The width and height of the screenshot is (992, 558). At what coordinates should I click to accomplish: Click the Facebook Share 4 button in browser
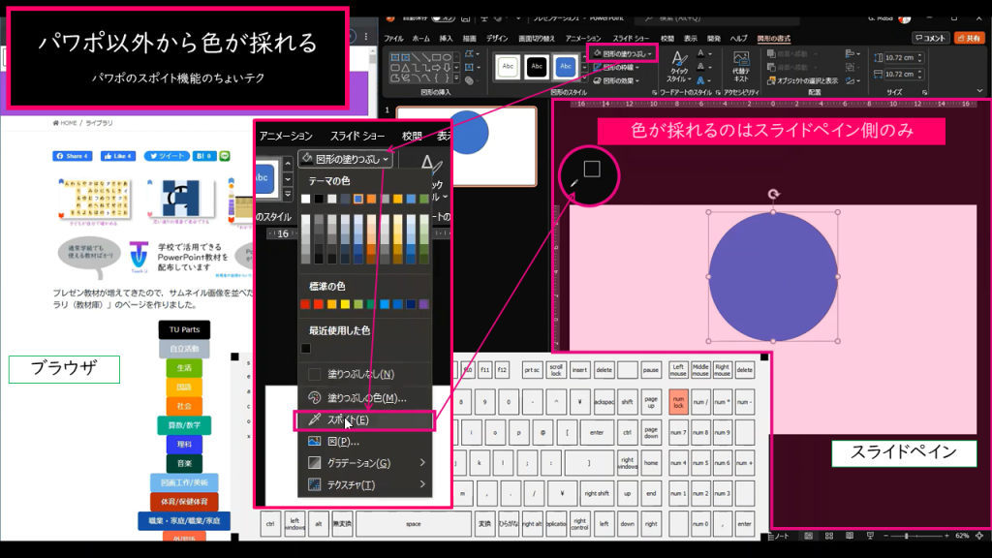tap(72, 156)
